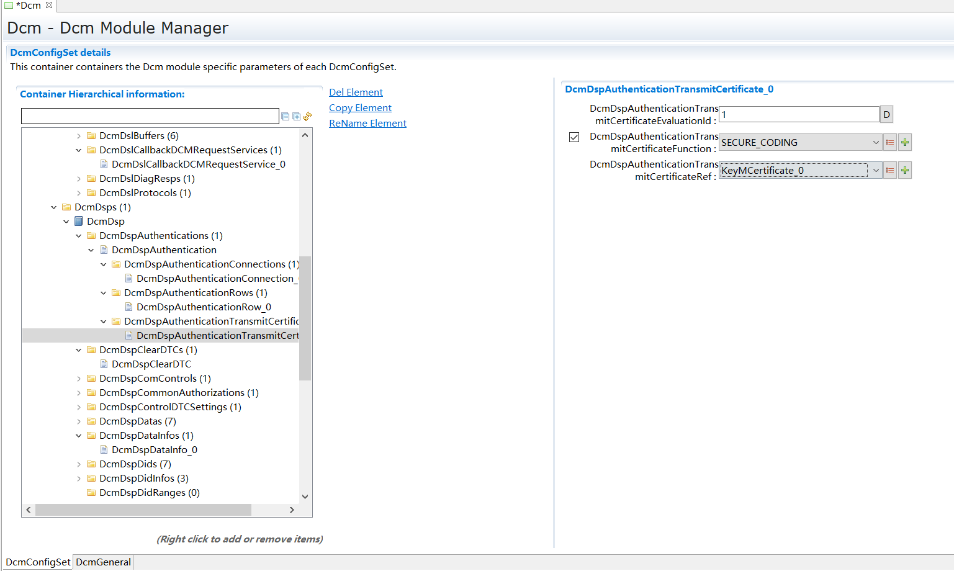The height and width of the screenshot is (571, 954).
Task: Expand the DcmDspDids node
Action: tap(79, 464)
